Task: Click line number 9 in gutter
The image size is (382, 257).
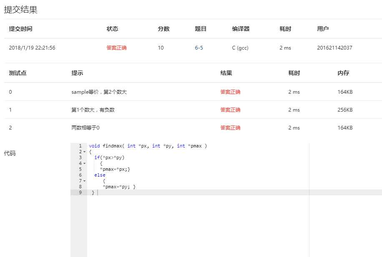Action: click(80, 193)
